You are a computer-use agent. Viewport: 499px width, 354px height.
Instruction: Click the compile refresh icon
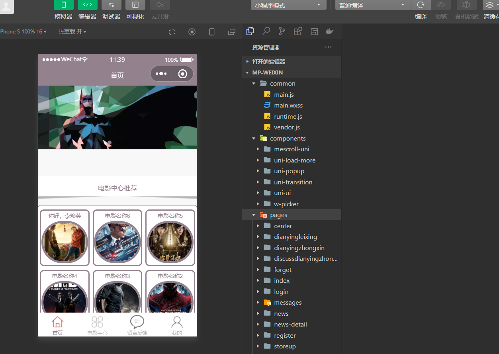pyautogui.click(x=421, y=5)
